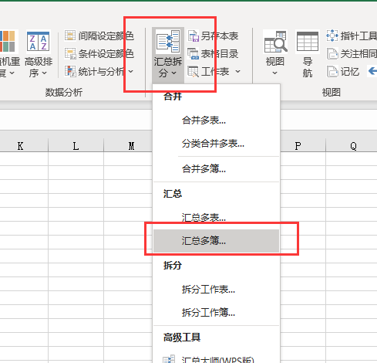Screen dimensions: 377x363
Task: Expand the 统计与分析 dropdown arrow
Action: click(x=131, y=71)
